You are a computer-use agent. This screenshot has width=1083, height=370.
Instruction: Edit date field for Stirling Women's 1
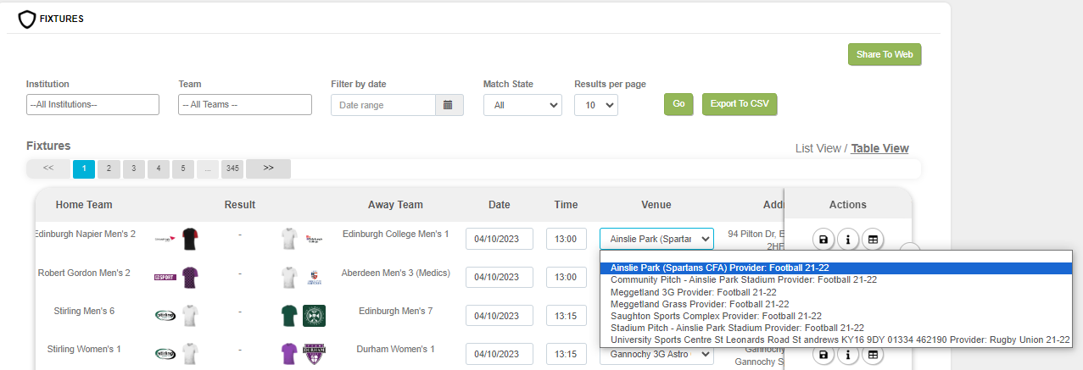[500, 354]
